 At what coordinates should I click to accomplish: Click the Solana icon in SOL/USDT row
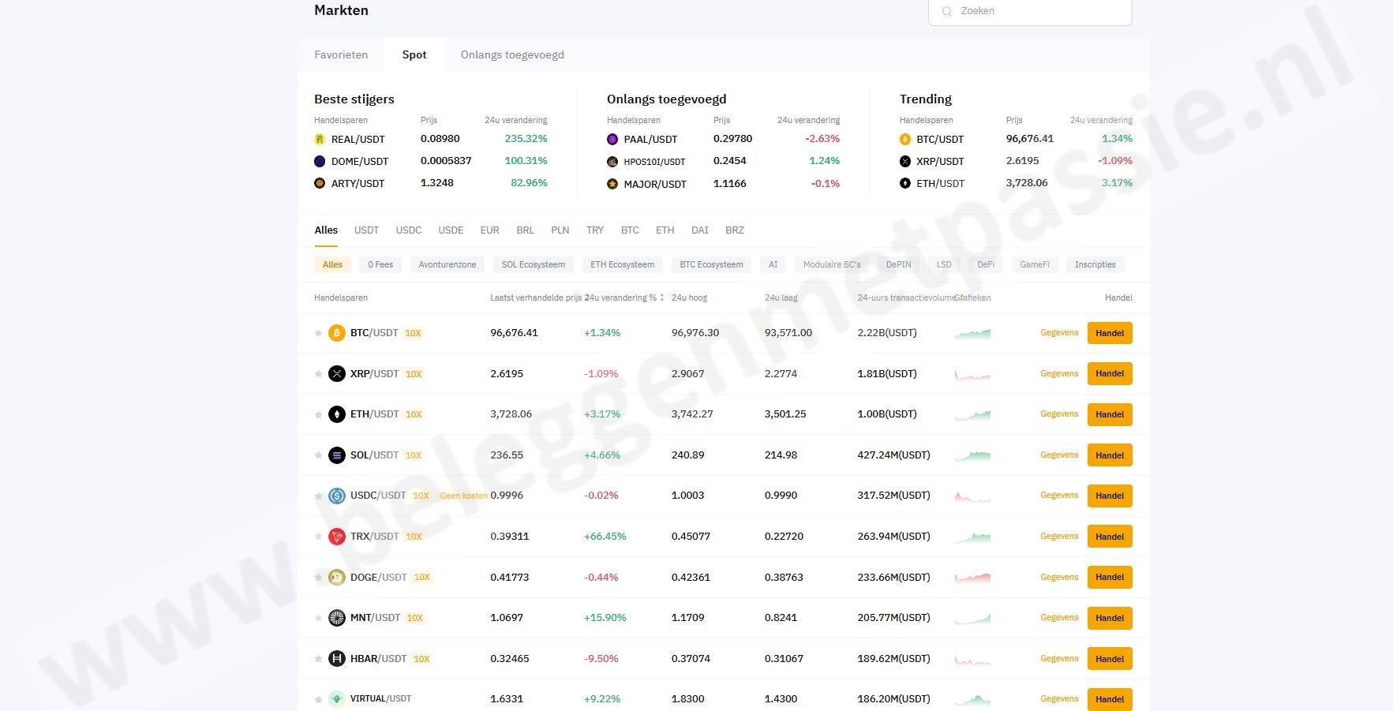pos(337,455)
